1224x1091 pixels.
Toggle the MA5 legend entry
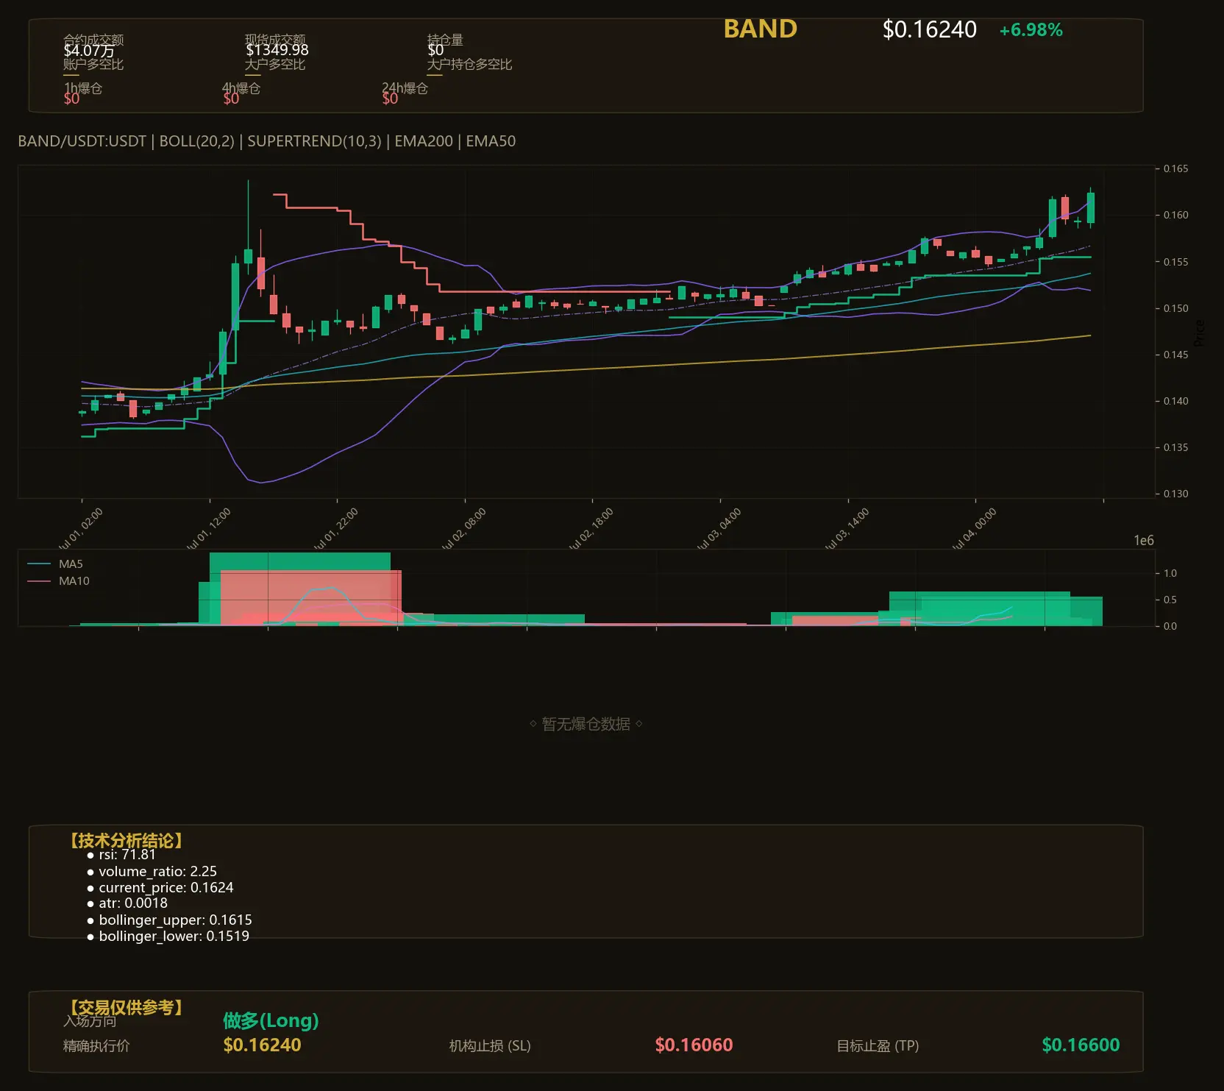point(55,564)
